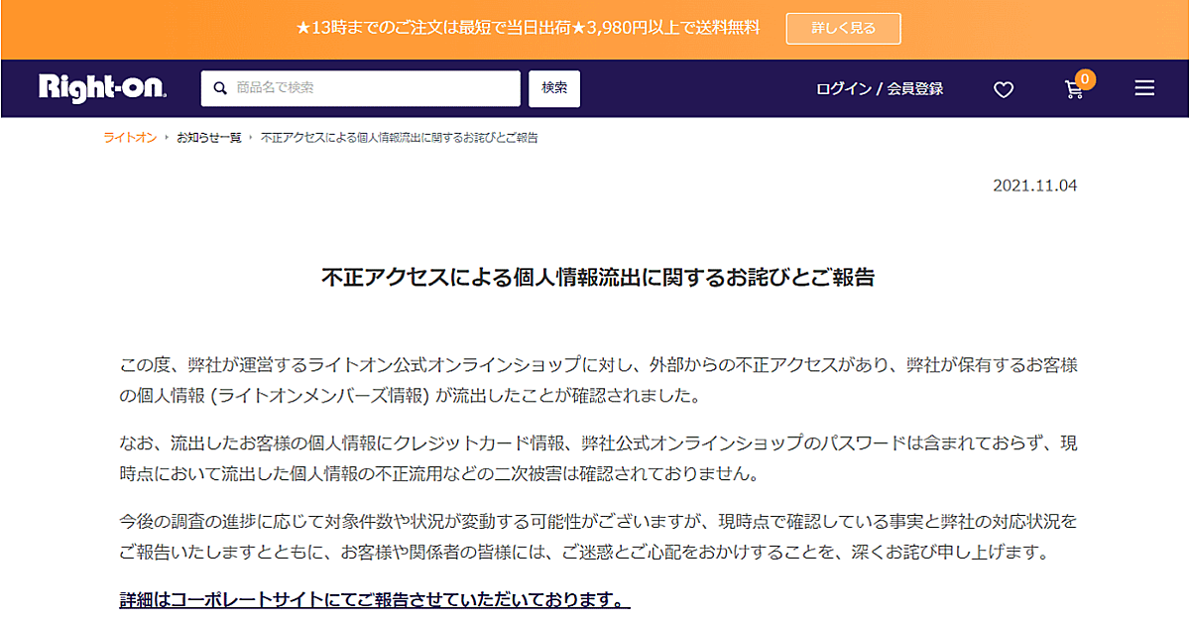Open the コーポレートサイト details link
The image size is (1190, 625).
click(x=374, y=600)
